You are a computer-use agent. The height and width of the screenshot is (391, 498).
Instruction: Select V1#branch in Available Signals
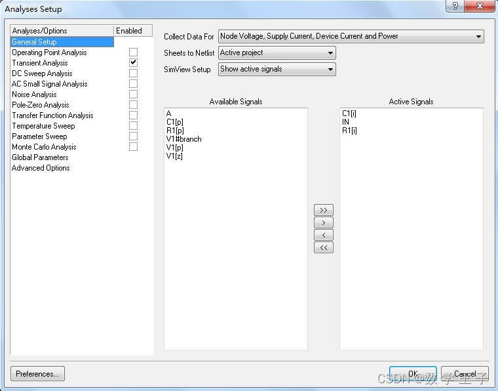click(184, 139)
